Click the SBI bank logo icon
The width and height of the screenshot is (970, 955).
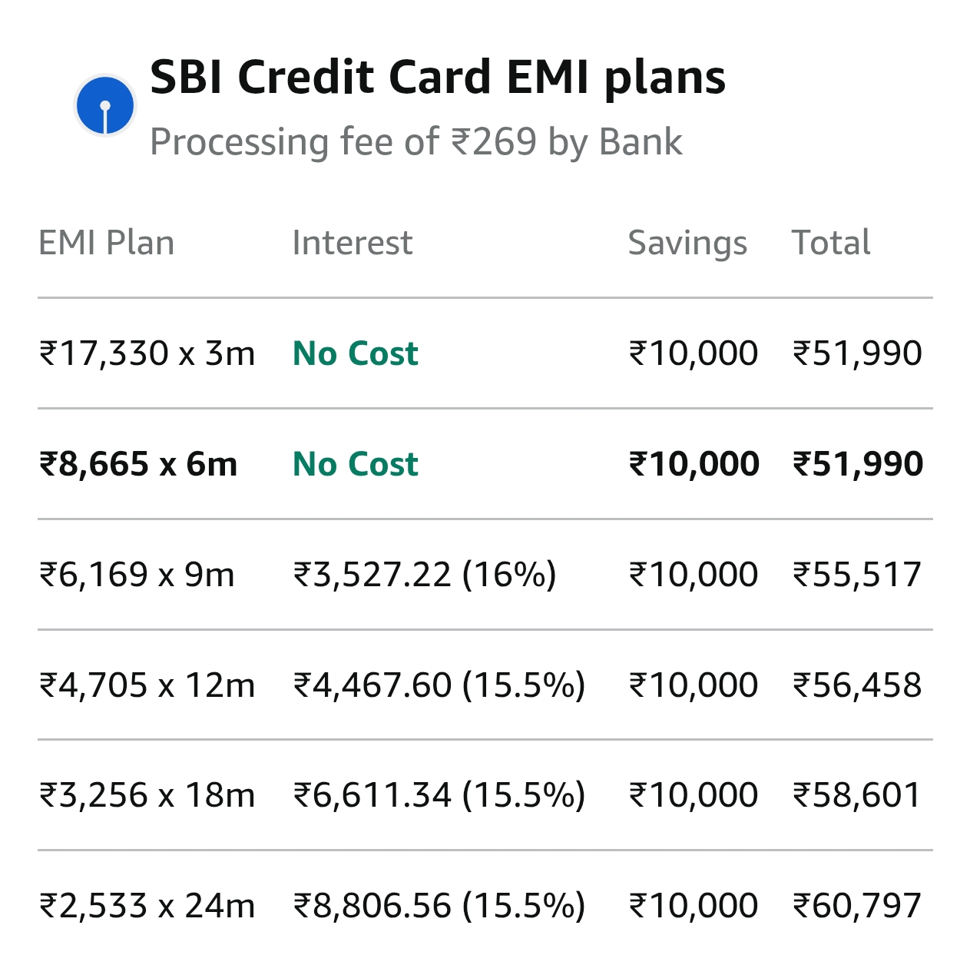click(105, 105)
